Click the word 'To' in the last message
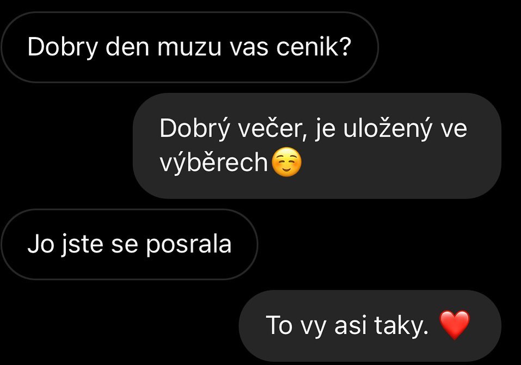The height and width of the screenshot is (365, 521). (x=279, y=325)
